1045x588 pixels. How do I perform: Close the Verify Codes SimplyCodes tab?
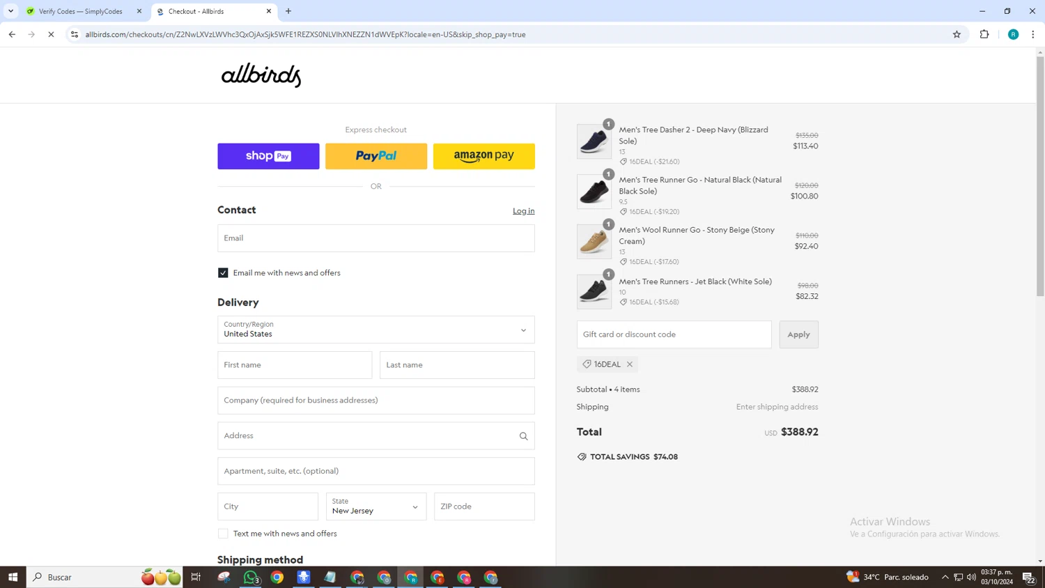[139, 11]
